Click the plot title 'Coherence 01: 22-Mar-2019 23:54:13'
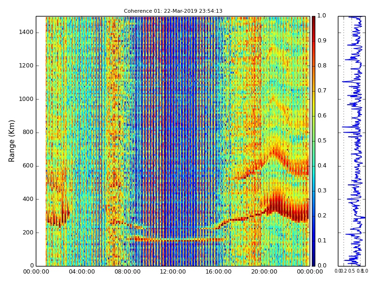Image resolution: width=377 pixels, height=283 pixels. tap(173, 11)
